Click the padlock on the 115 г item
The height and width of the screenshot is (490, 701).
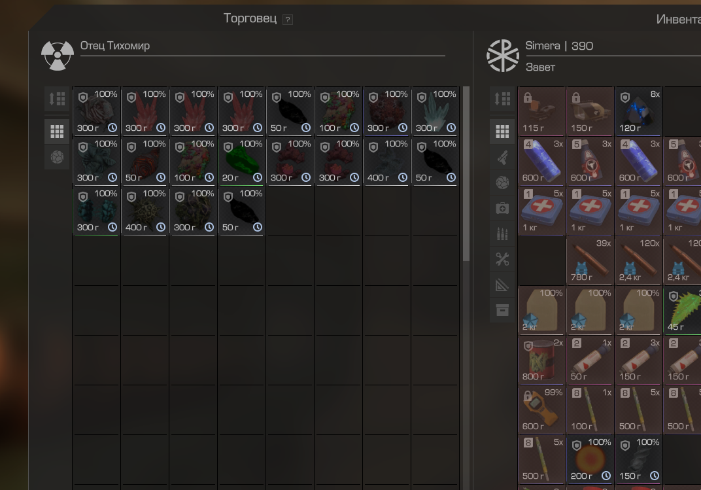(528, 97)
